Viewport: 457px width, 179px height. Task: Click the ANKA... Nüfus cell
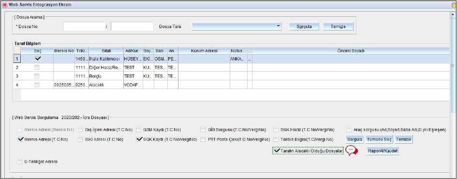click(238, 59)
